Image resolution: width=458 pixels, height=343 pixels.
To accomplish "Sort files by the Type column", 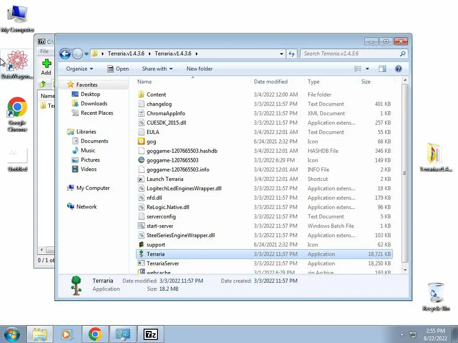I will tap(331, 82).
